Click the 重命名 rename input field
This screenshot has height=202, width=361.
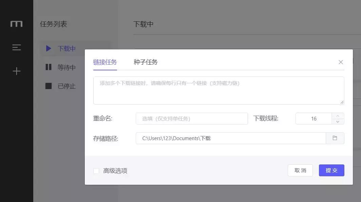pos(192,118)
